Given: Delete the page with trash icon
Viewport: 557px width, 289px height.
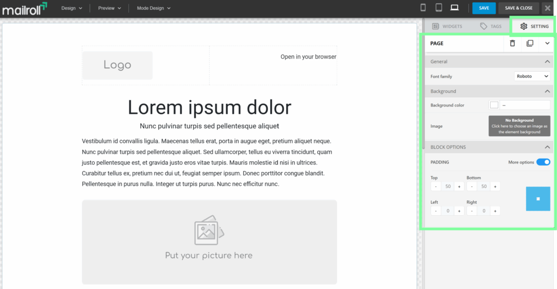Looking at the screenshot, I should point(512,43).
